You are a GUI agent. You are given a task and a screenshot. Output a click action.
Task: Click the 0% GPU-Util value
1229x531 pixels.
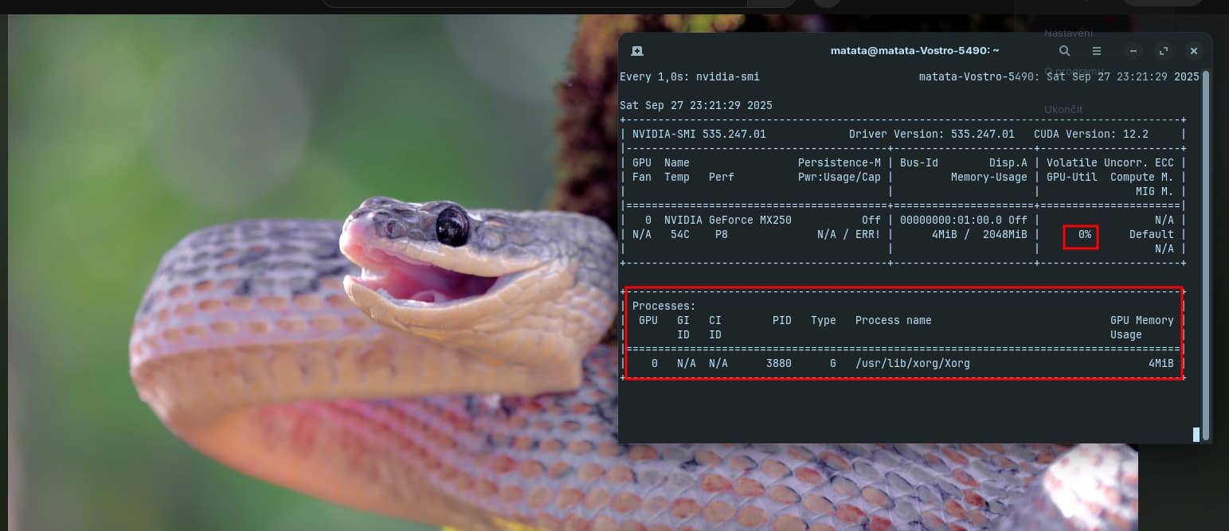click(1084, 235)
